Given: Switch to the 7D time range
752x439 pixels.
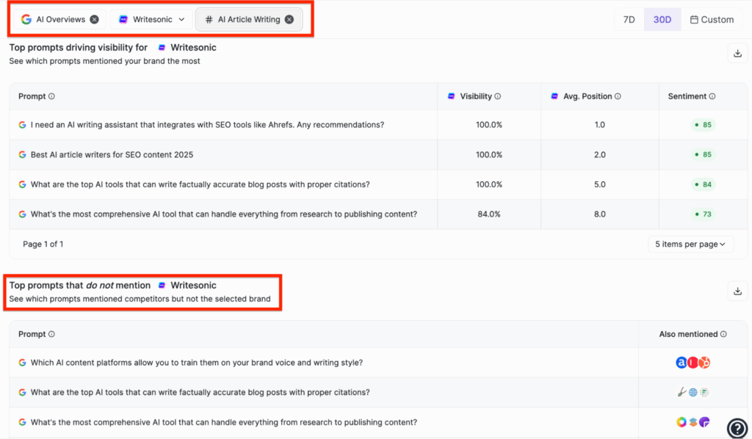Looking at the screenshot, I should point(629,20).
